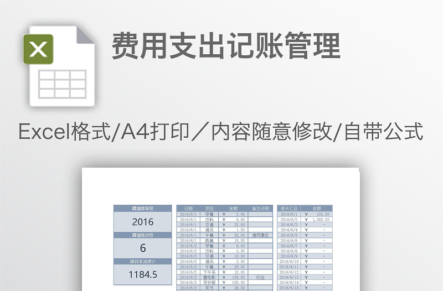Select the daily summary 102.50 cell
Screen dimensions: 443x291
pos(317,214)
